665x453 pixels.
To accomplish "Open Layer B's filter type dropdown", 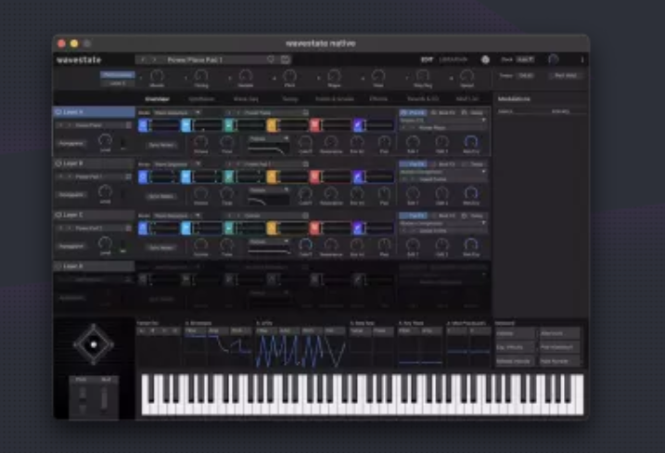I will pos(269,190).
